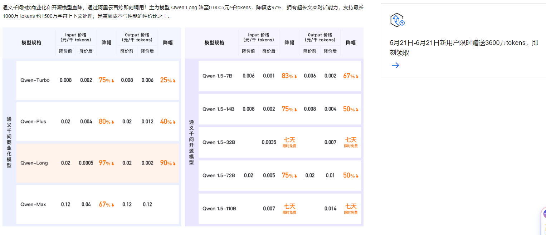Click Qwen-Long's 0.0005 input price

tap(86, 163)
